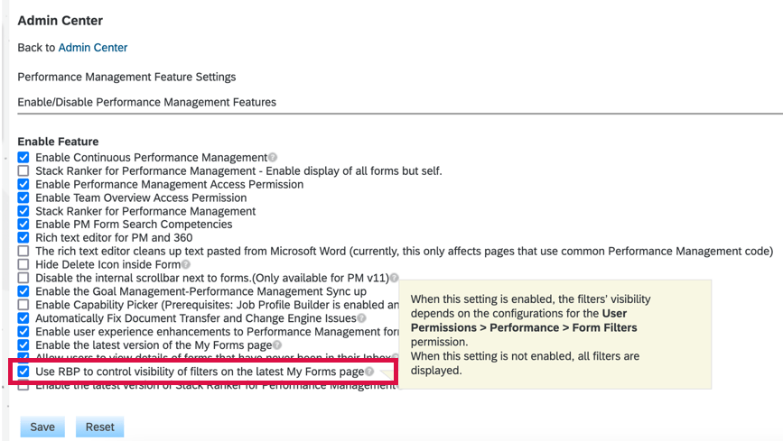
Task: Open help icon for Disable internal scrollbar option
Action: point(394,279)
